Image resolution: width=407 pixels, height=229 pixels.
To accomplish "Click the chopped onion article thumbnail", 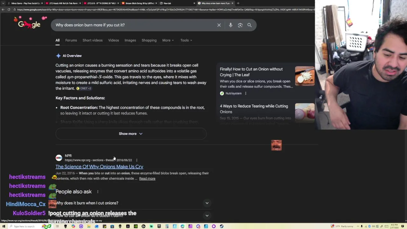I will click(305, 76).
